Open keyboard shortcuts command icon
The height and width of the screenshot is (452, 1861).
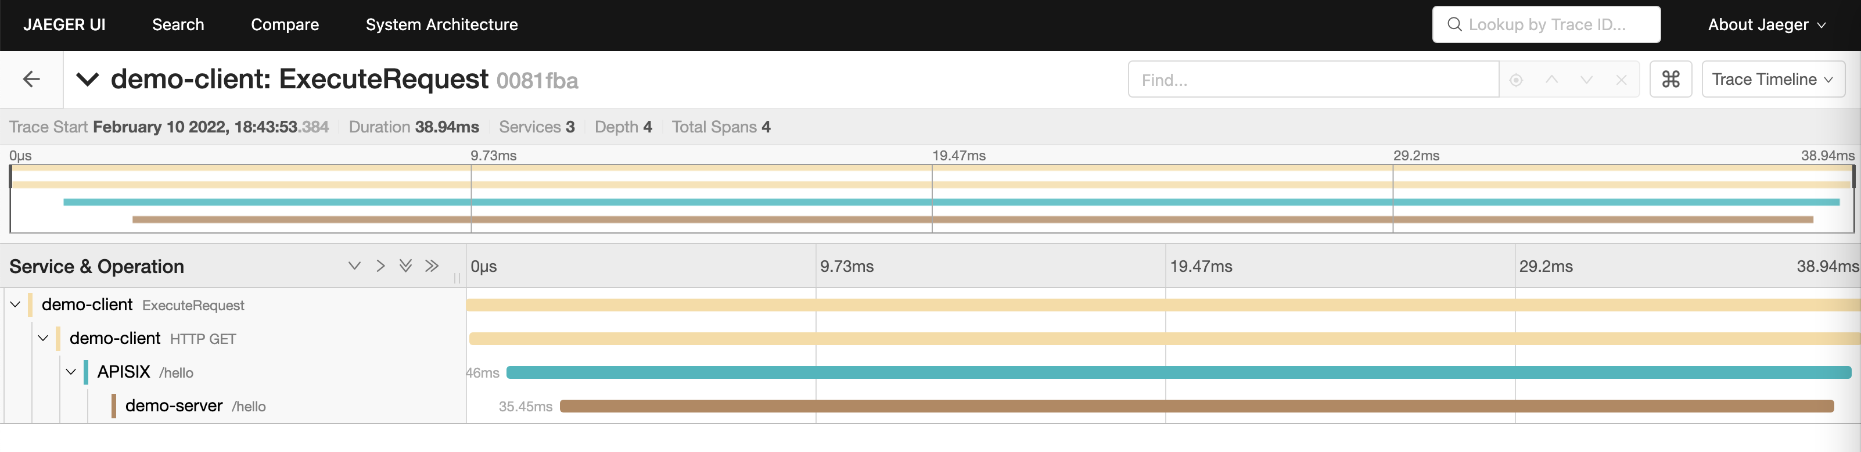(1670, 80)
